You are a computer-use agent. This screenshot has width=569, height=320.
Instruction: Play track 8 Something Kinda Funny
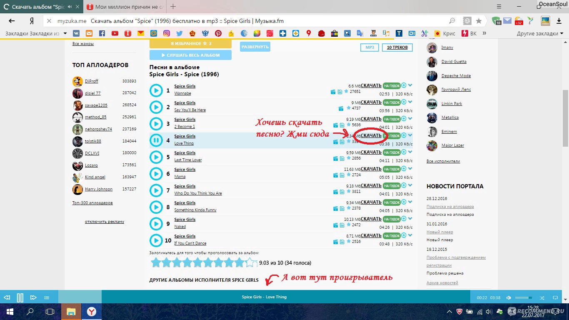pyautogui.click(x=156, y=207)
